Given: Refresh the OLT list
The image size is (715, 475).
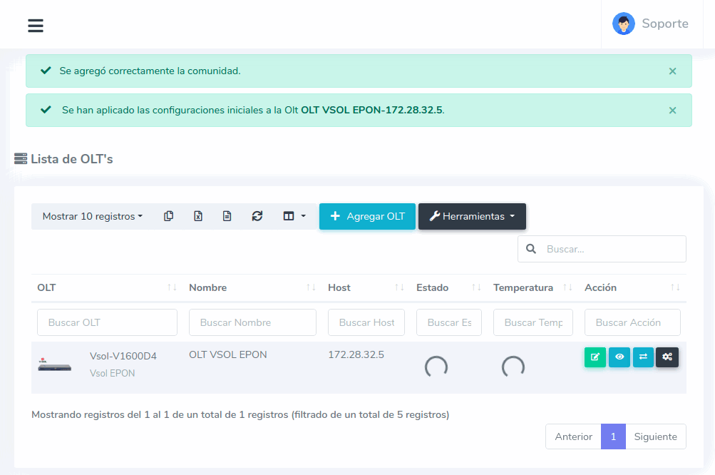Looking at the screenshot, I should (x=257, y=216).
